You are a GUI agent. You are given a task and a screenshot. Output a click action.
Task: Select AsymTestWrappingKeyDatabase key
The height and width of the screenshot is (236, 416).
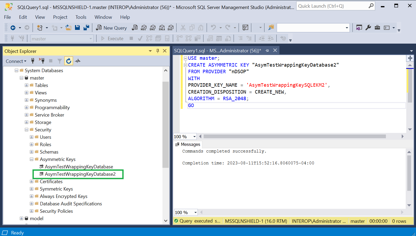[x=79, y=167]
